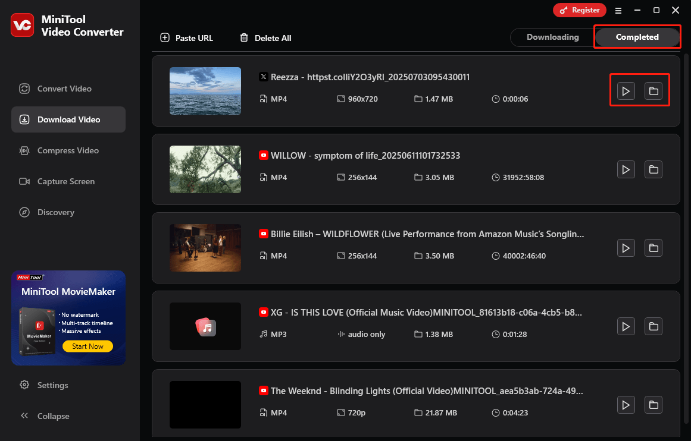Open folder for Billie Eilish WILDFLOWER

[654, 248]
